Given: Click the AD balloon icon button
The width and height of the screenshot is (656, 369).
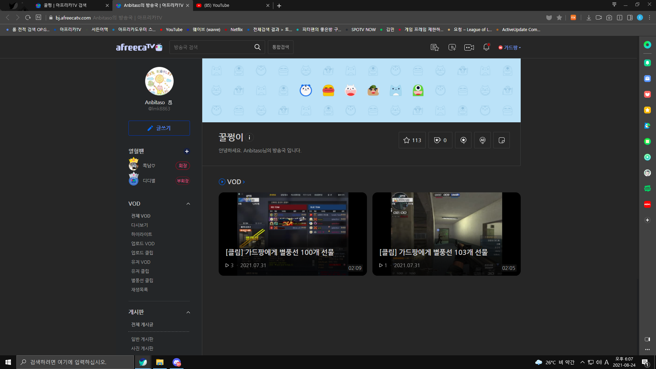Looking at the screenshot, I should point(482,140).
